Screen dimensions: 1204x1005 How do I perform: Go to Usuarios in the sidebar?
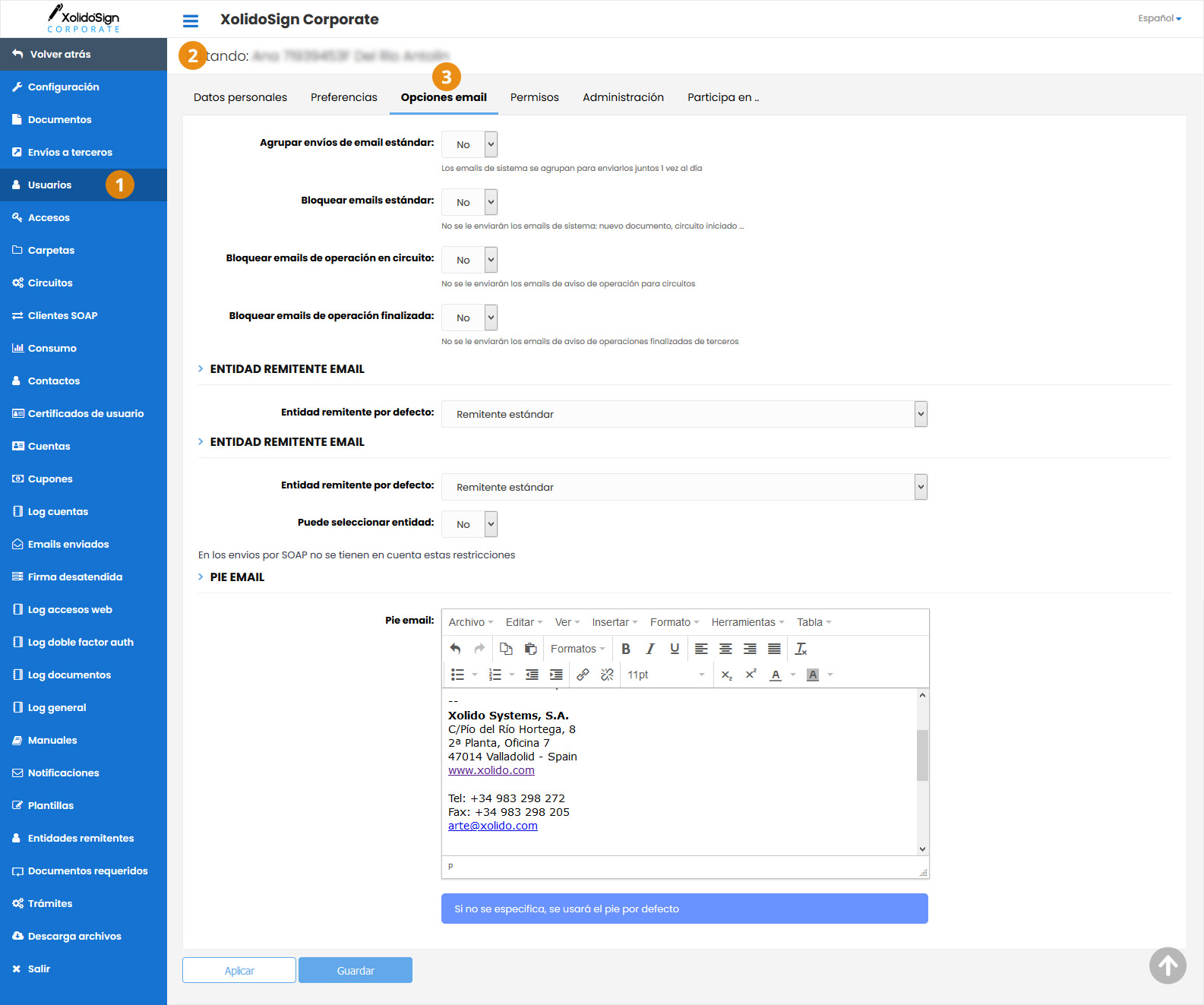(84, 185)
